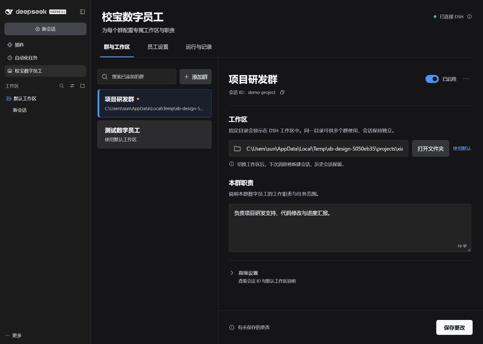Click the 已连接 DSH status text
The height and width of the screenshot is (344, 483).
(x=451, y=17)
